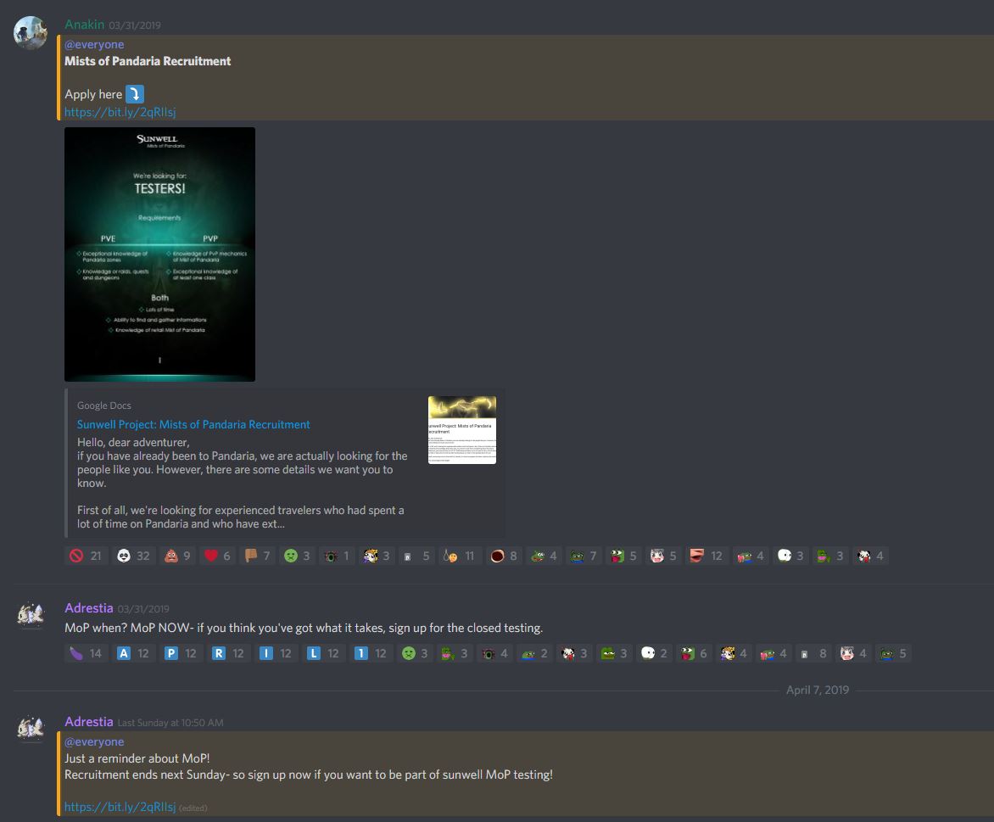Click nauseated face reaction under 'MoP when?' message
Screen dimensions: 994x822
pyautogui.click(x=416, y=653)
